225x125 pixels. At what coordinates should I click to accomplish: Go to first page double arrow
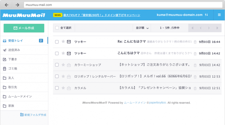pyautogui.click(x=193, y=28)
